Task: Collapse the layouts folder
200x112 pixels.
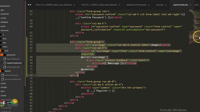Action: pos(7,71)
